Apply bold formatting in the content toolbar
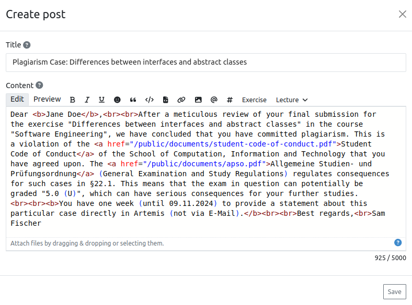Image resolution: width=412 pixels, height=305 pixels. click(73, 100)
